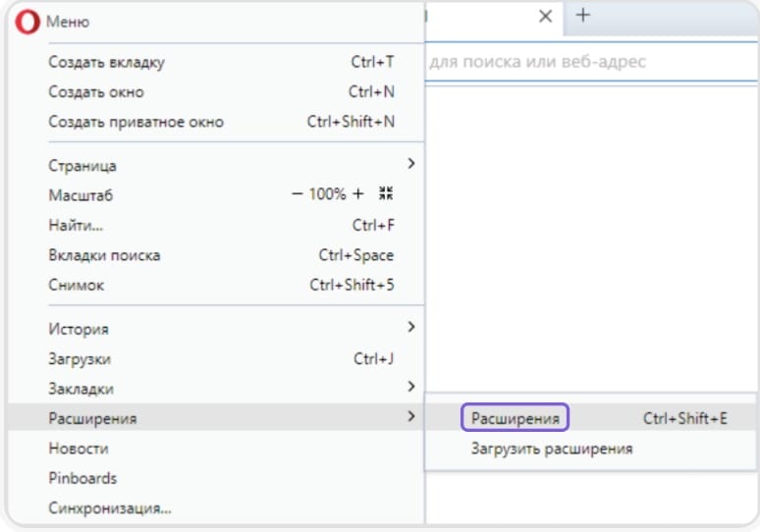Select Вкладки поиска menu item

[x=104, y=255]
